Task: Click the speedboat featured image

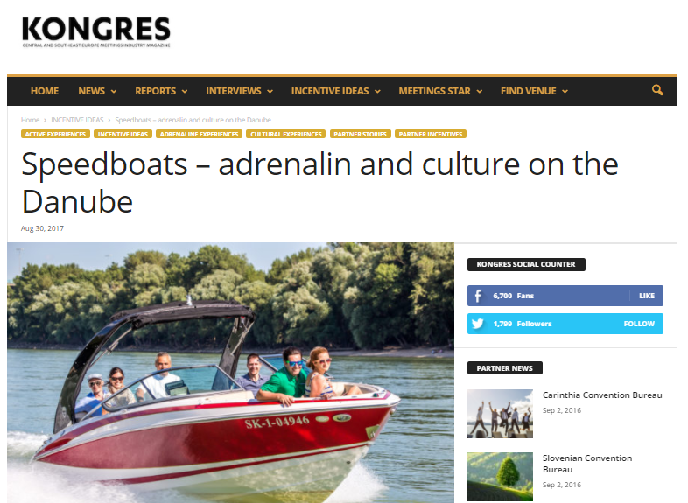Action: (x=230, y=373)
